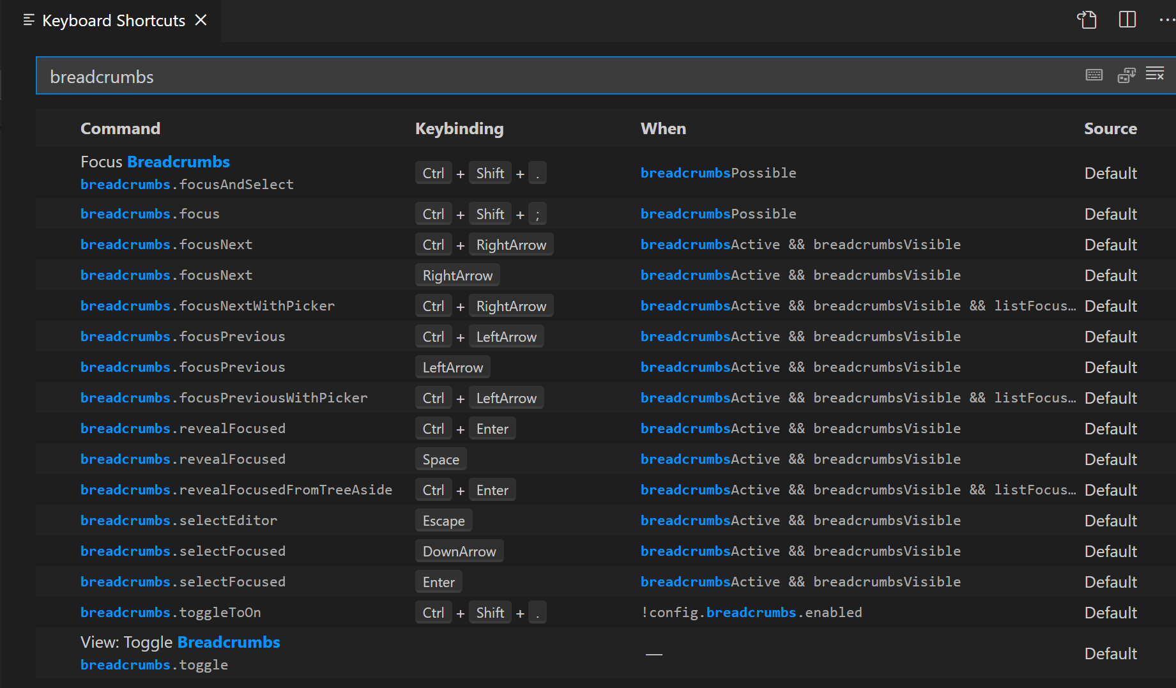Click the Breadcrumbs link under Focus
Viewport: 1176px width, 688px height.
coord(178,162)
